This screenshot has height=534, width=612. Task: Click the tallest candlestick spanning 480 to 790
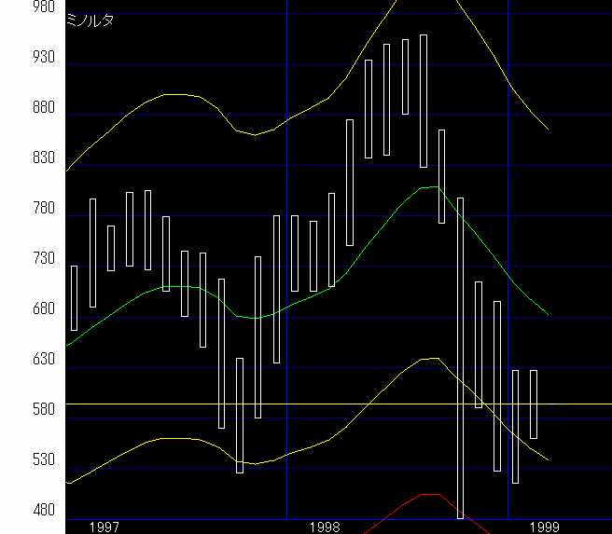[x=460, y=354]
